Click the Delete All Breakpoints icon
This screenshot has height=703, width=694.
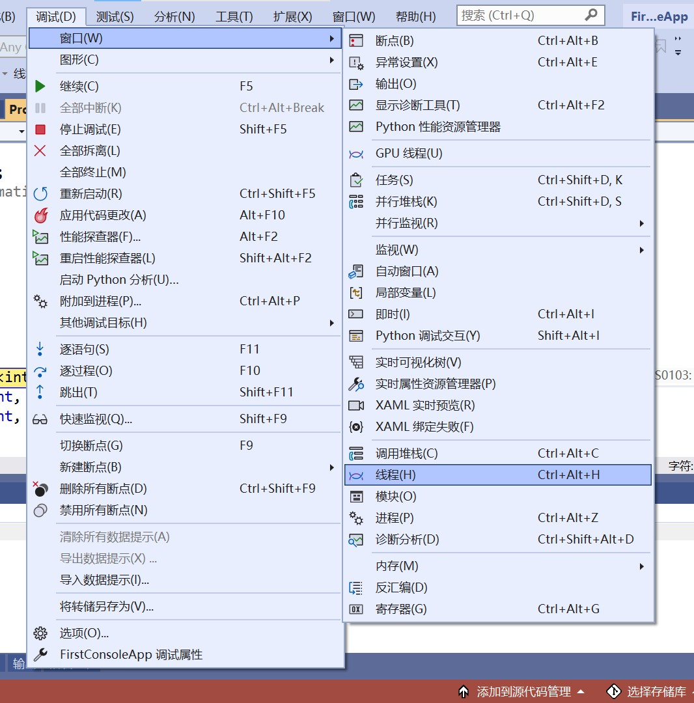coord(40,488)
